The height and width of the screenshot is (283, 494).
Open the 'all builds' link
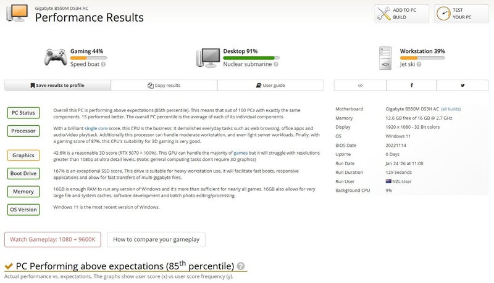coord(451,109)
